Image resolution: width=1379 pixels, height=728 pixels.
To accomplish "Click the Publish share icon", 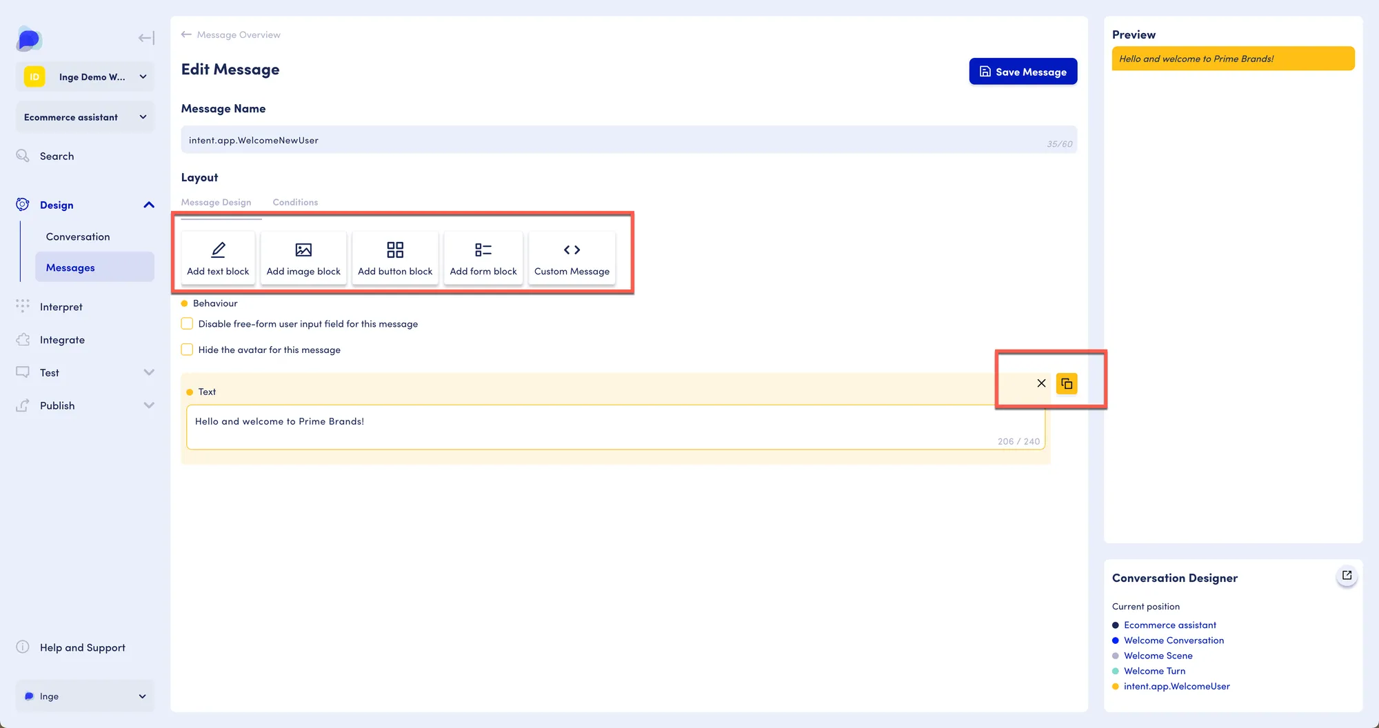I will (23, 405).
